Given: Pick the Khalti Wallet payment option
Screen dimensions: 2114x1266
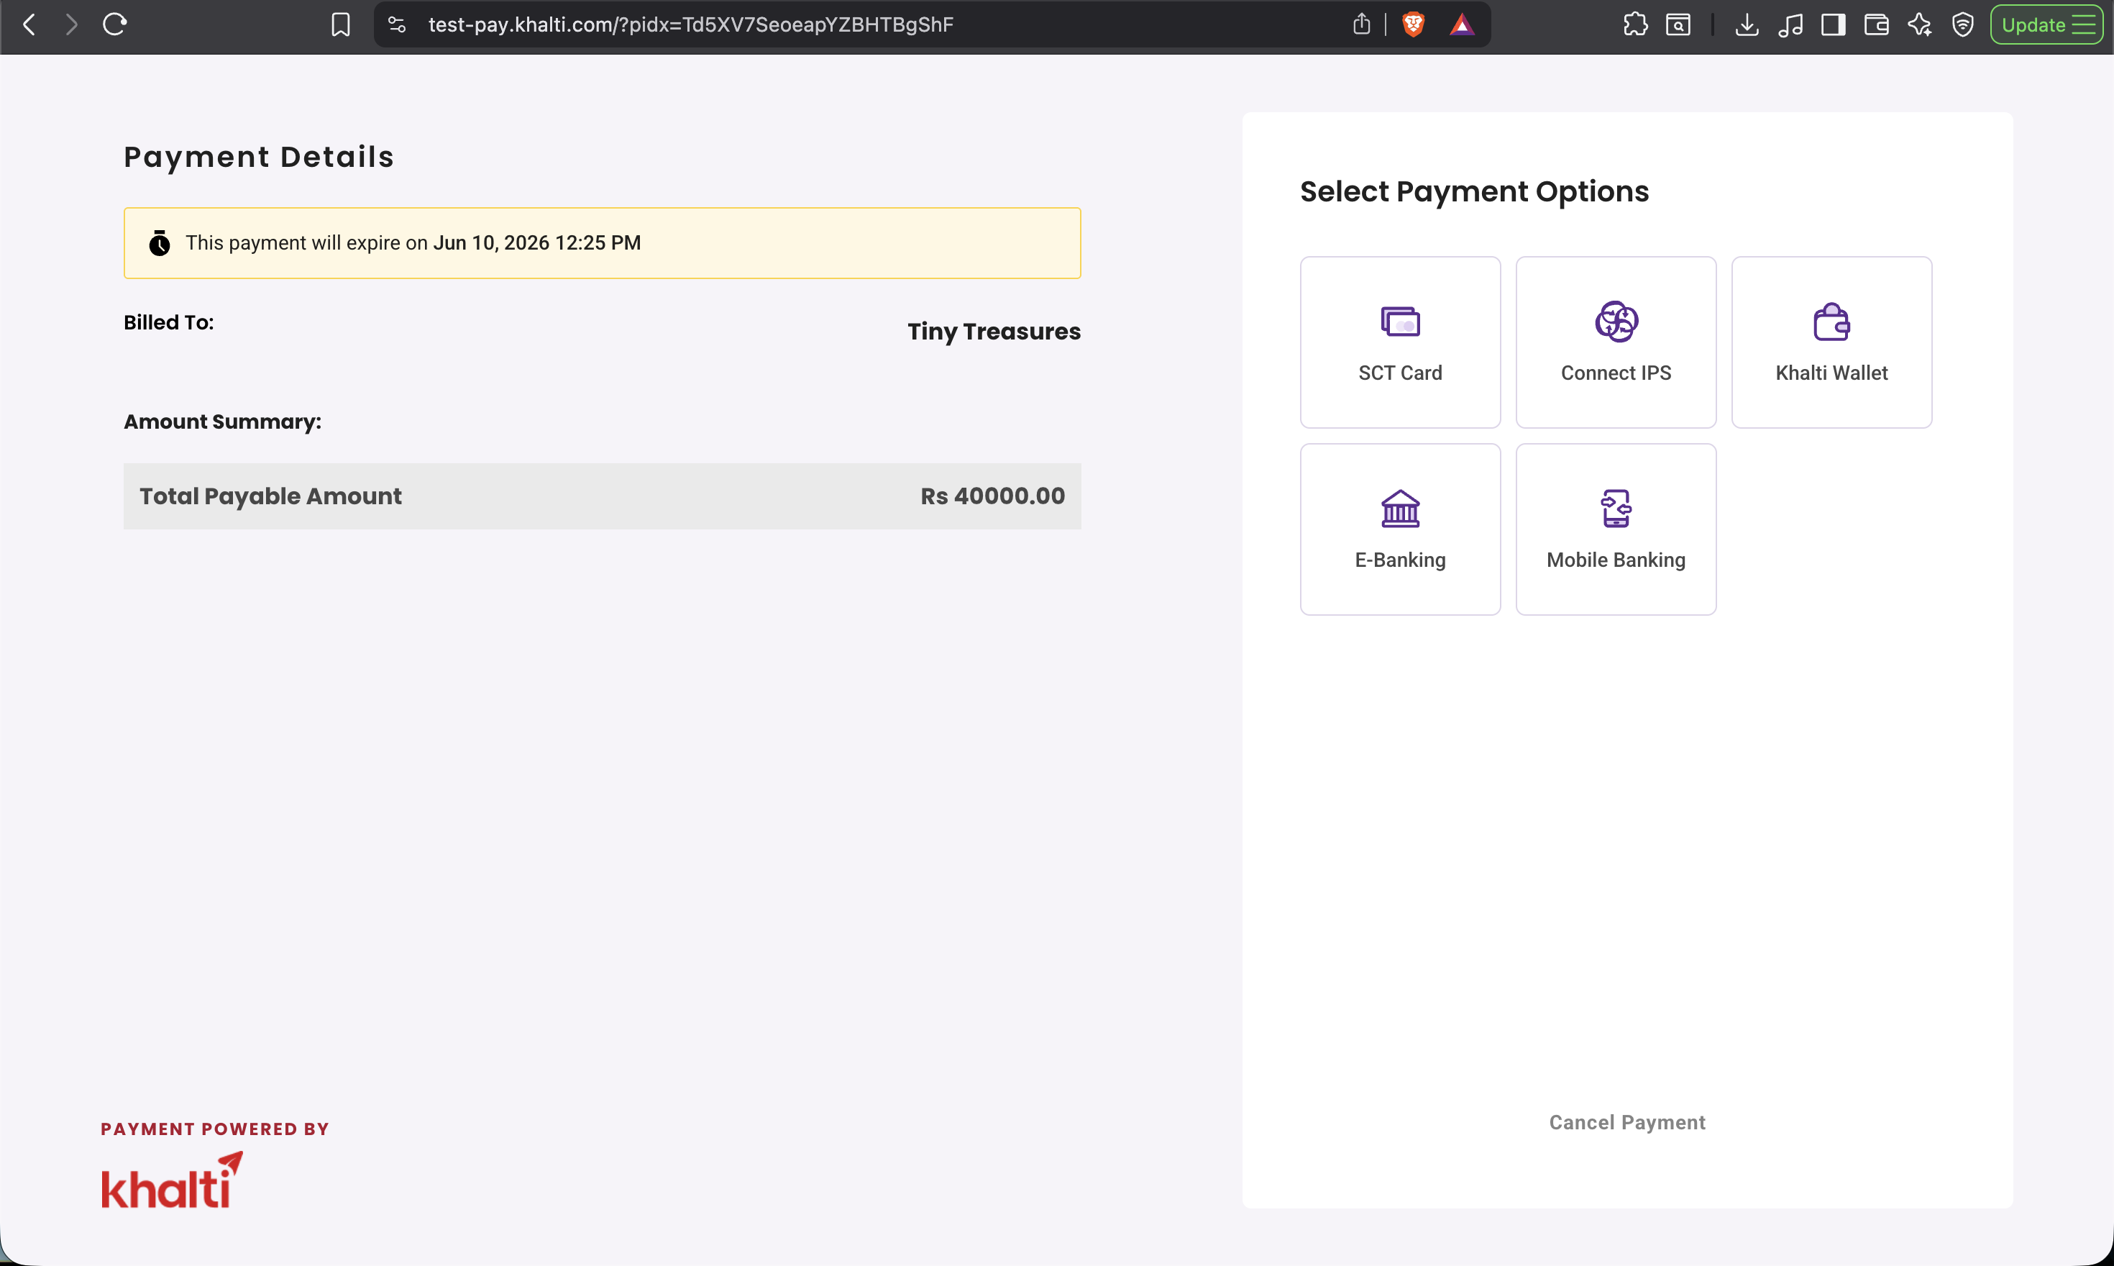Looking at the screenshot, I should pyautogui.click(x=1831, y=342).
